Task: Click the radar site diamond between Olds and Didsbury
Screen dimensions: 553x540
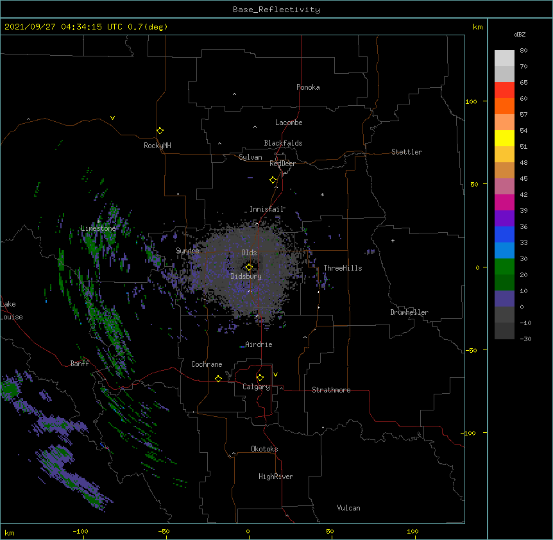Action: (249, 267)
